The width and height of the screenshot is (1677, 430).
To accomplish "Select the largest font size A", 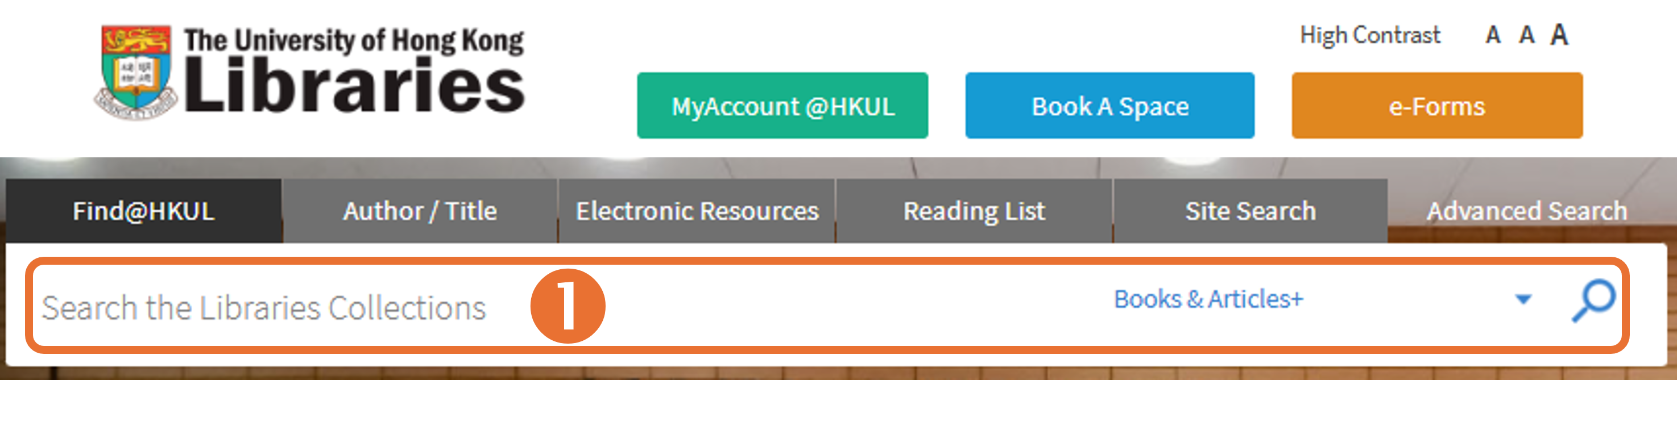I will point(1559,35).
